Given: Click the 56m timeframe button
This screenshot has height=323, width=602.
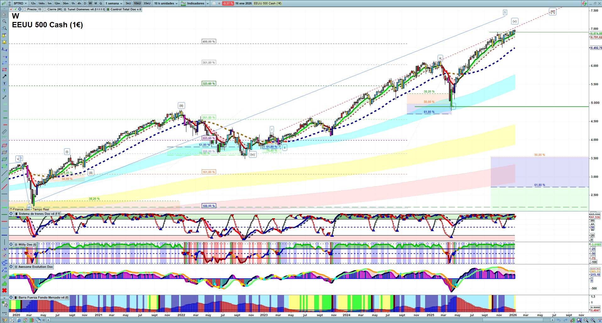Looking at the screenshot, I should pos(66,3).
